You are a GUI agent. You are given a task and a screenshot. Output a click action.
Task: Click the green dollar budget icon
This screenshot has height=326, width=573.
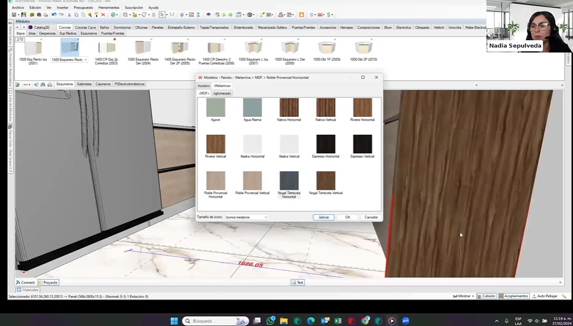click(x=330, y=15)
